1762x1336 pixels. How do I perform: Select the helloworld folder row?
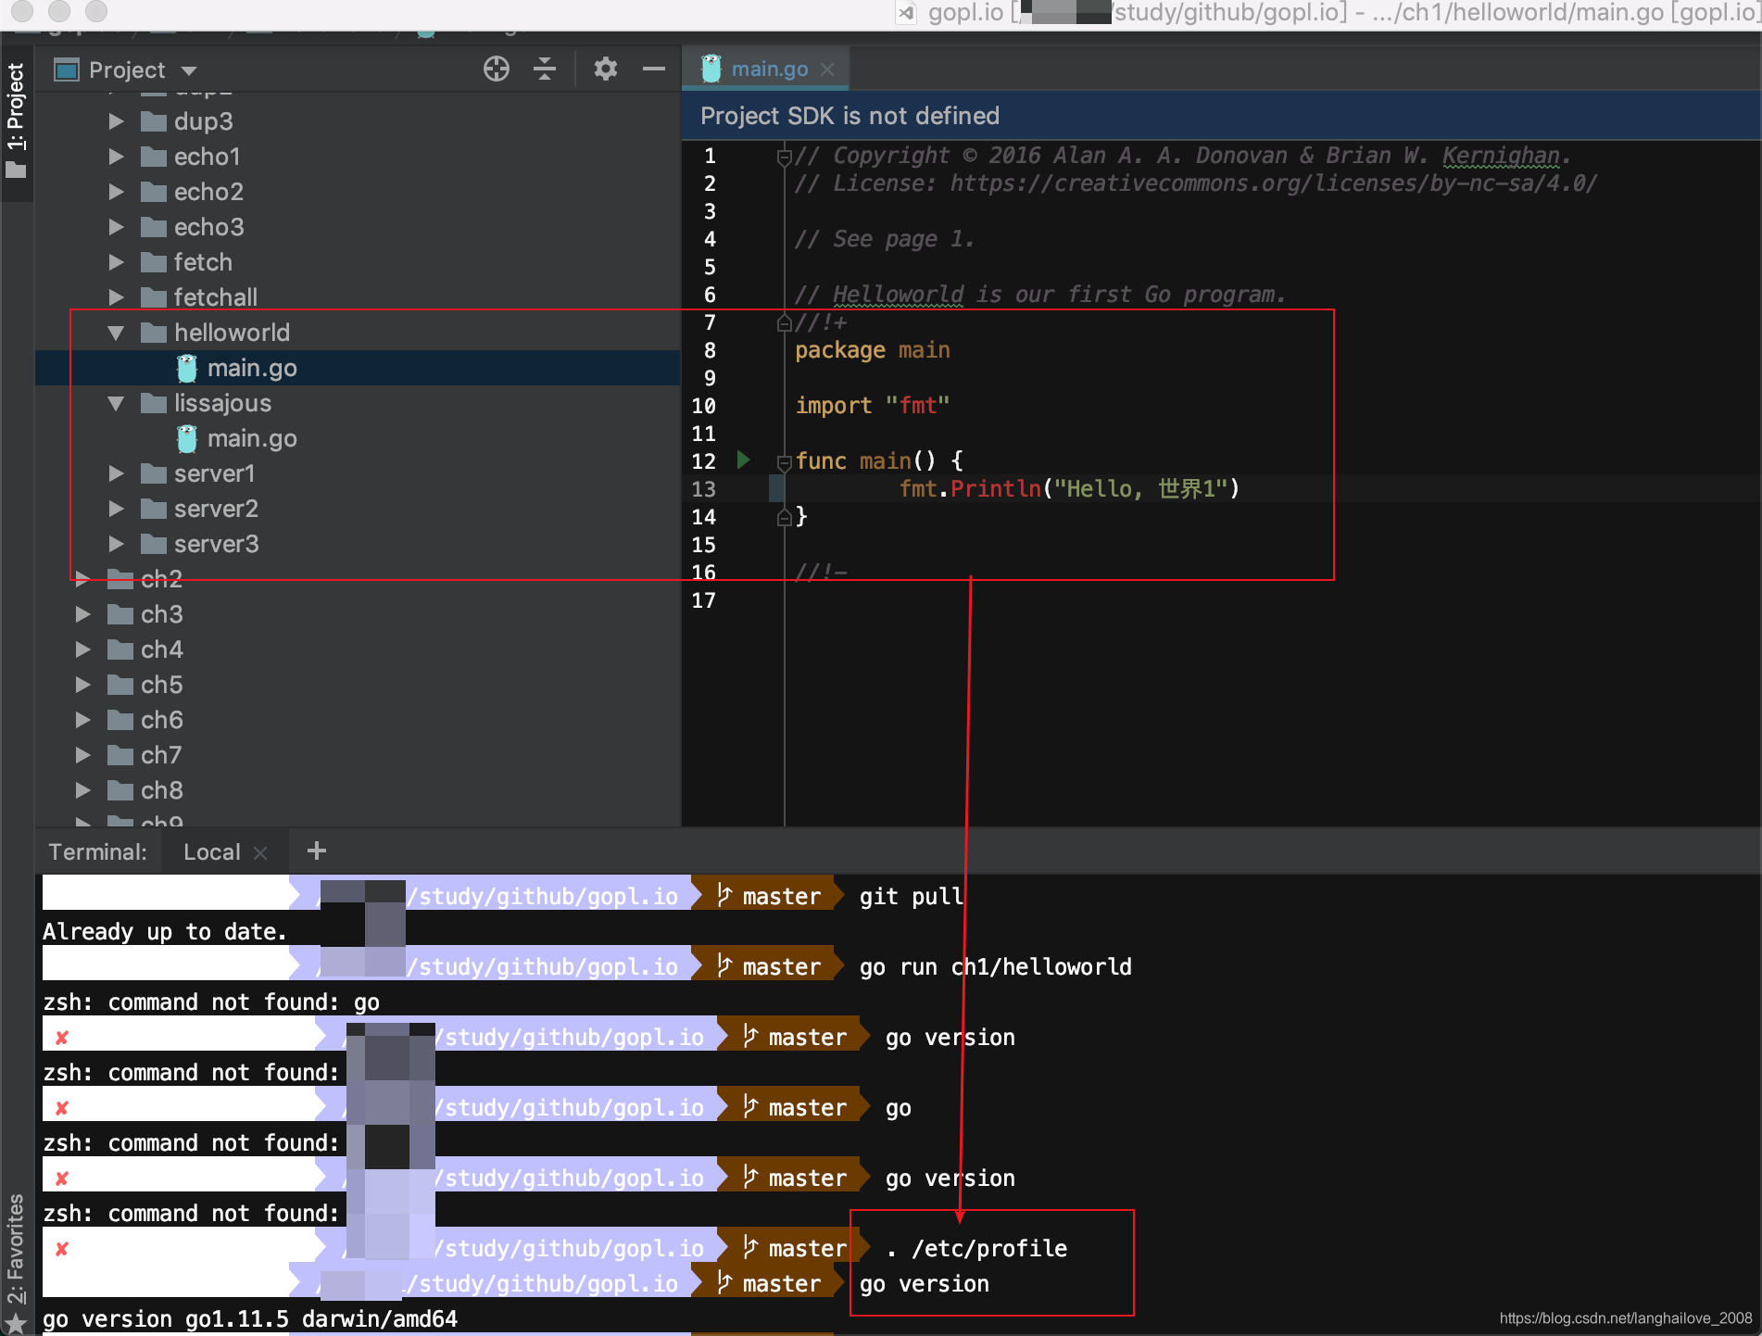(x=358, y=333)
